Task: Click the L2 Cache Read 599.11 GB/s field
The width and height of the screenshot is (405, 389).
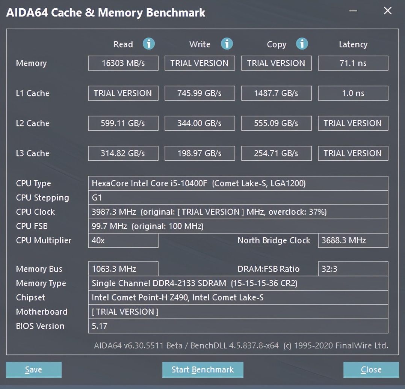Action: 123,123
